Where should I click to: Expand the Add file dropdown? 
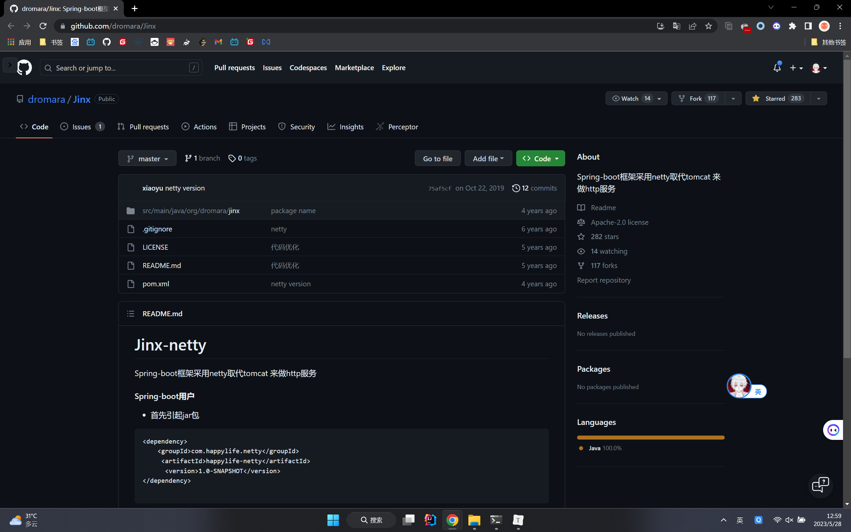[488, 159]
